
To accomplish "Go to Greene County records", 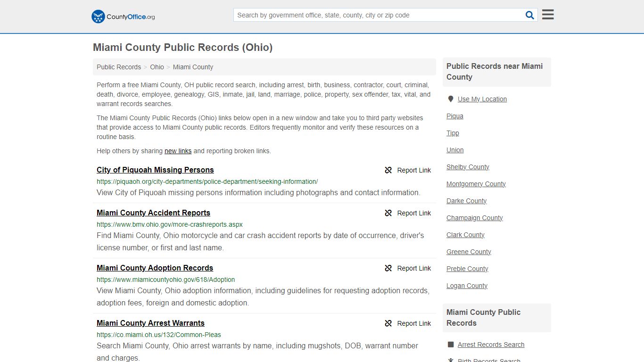I will tap(469, 252).
